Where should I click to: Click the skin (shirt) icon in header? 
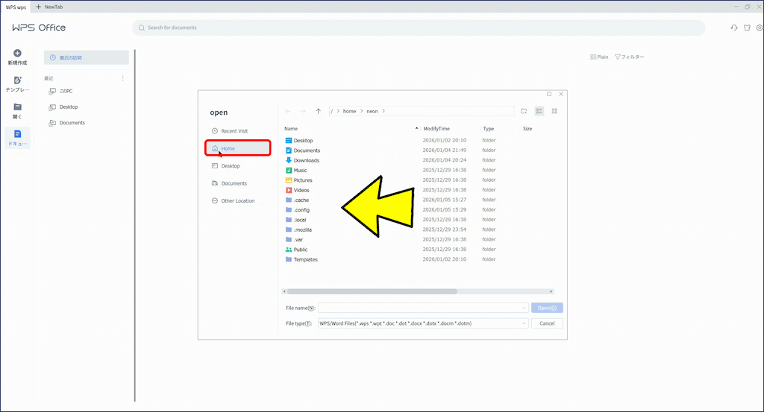click(747, 28)
